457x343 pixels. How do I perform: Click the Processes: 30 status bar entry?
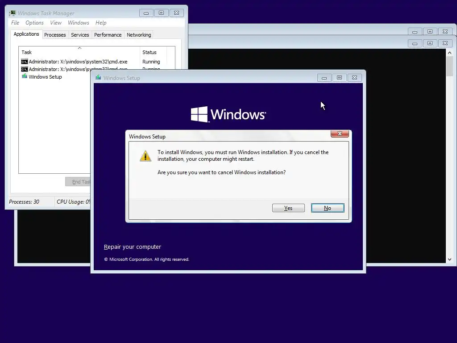(24, 202)
